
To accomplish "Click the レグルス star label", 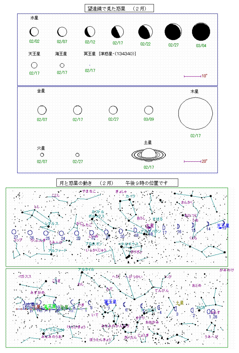I will tap(52, 223).
